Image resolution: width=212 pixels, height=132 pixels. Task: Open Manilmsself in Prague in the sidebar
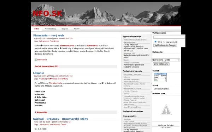click(132, 88)
